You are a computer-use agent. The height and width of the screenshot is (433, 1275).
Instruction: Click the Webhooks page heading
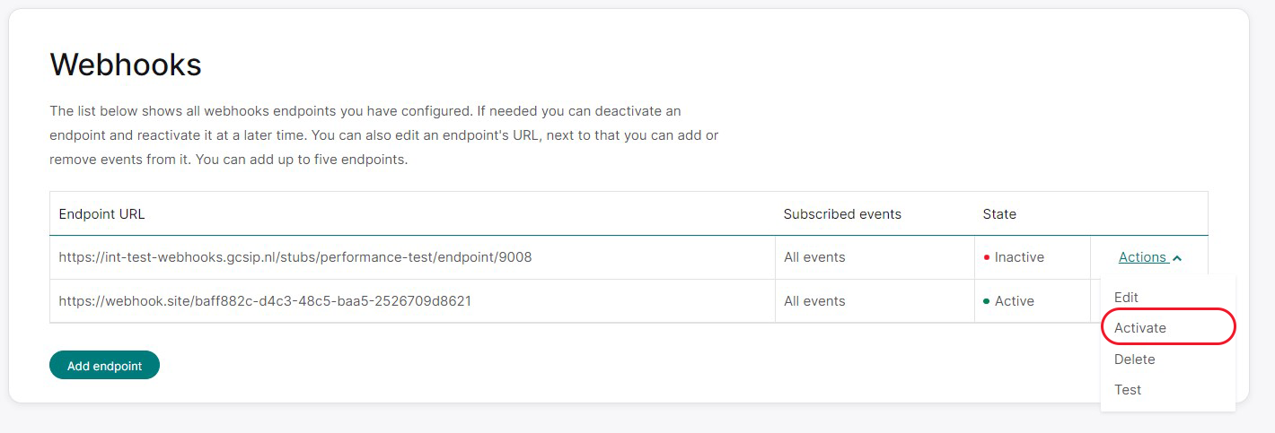click(126, 65)
